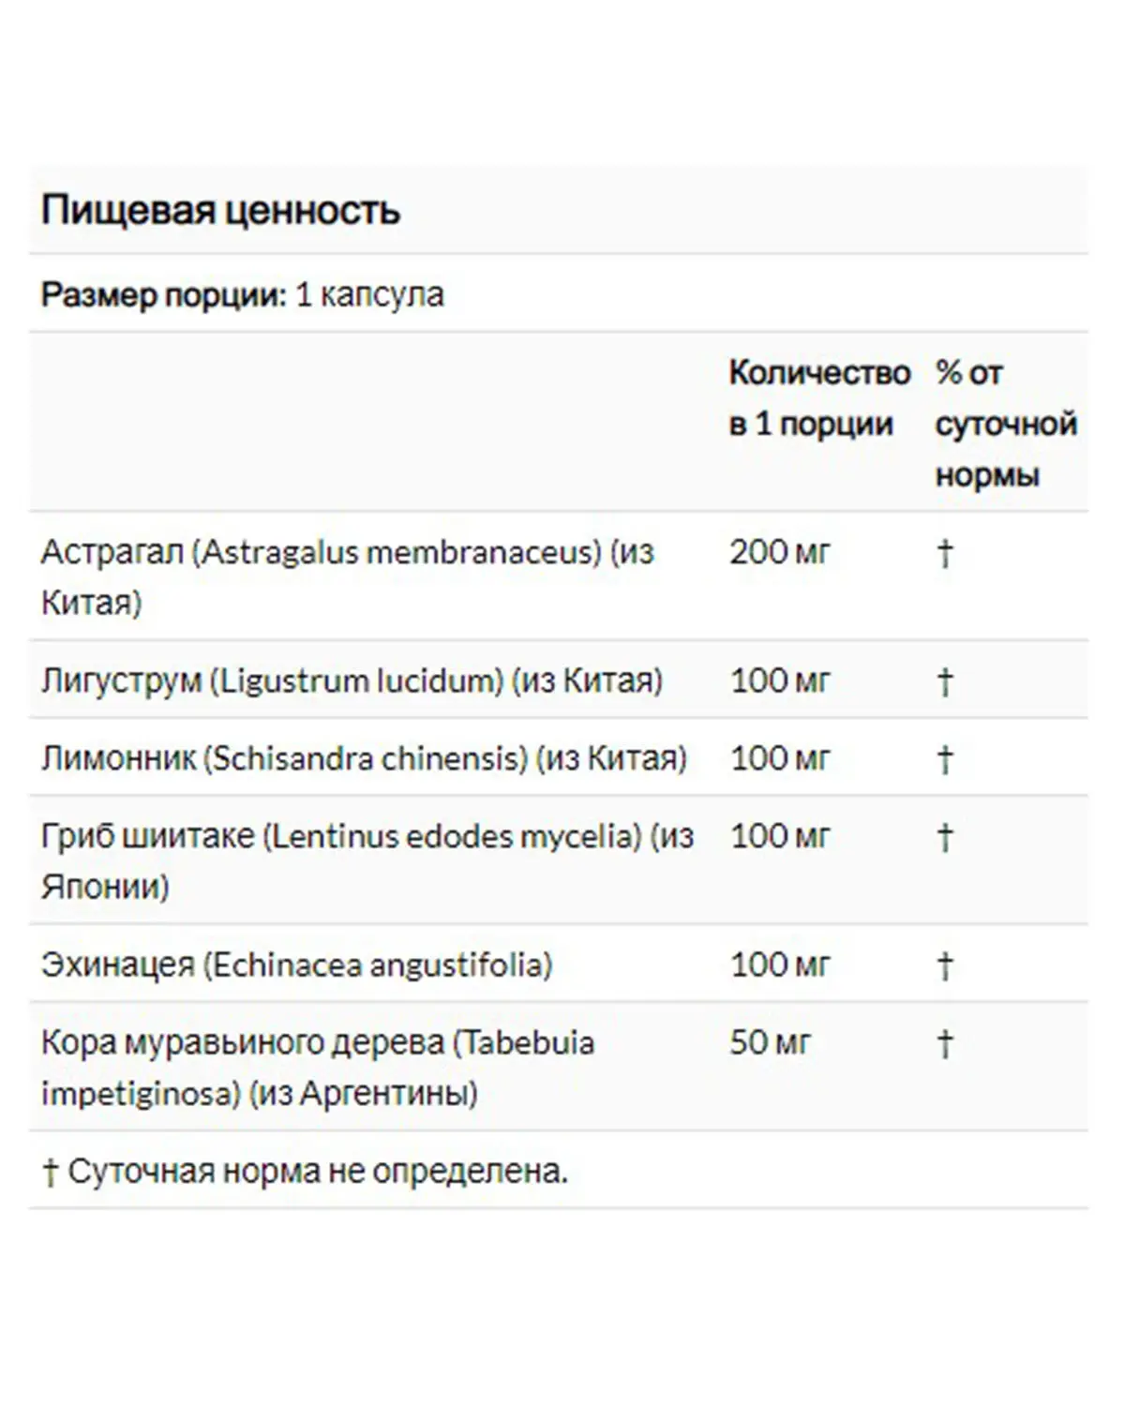Image resolution: width=1125 pixels, height=1406 pixels.
Task: Click the dagger symbol in the Гриб шиитаке row
Action: point(945,837)
